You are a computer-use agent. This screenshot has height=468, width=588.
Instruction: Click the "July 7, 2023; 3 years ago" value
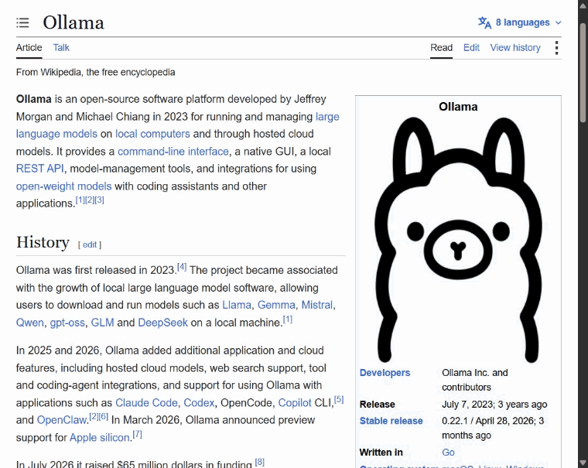[494, 405]
